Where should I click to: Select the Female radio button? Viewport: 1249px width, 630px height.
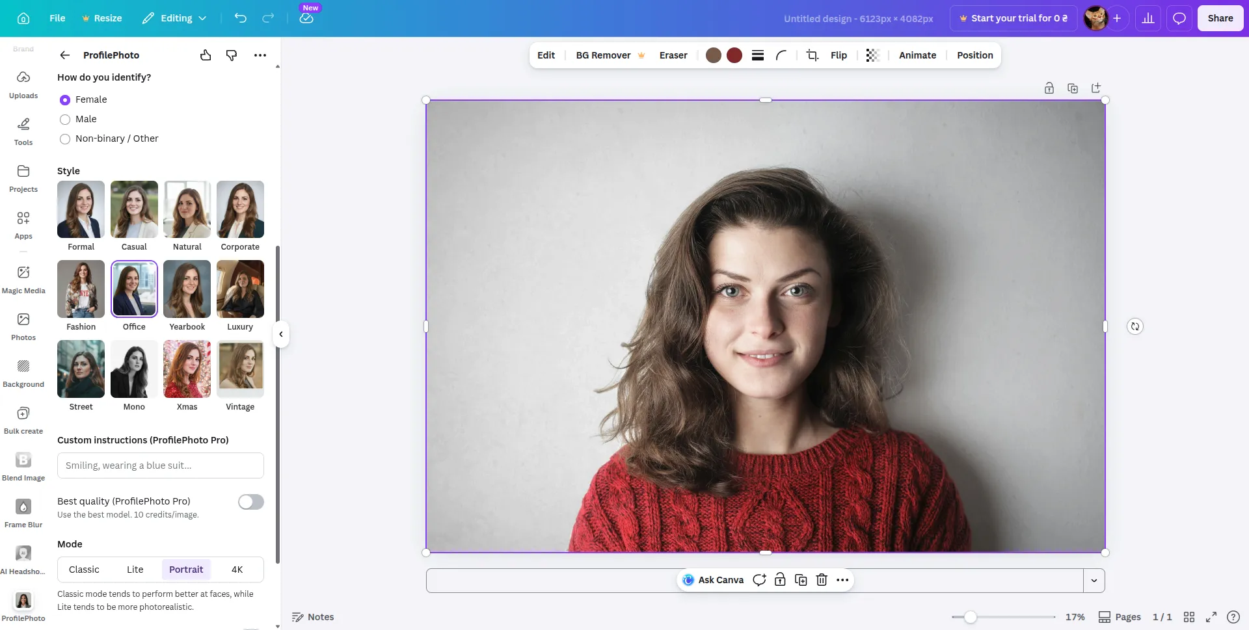coord(65,99)
